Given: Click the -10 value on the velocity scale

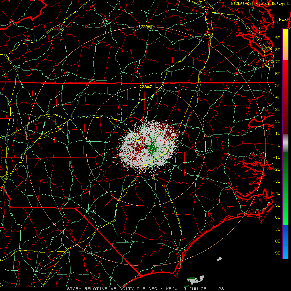Looking at the screenshot, I should pos(276,157).
